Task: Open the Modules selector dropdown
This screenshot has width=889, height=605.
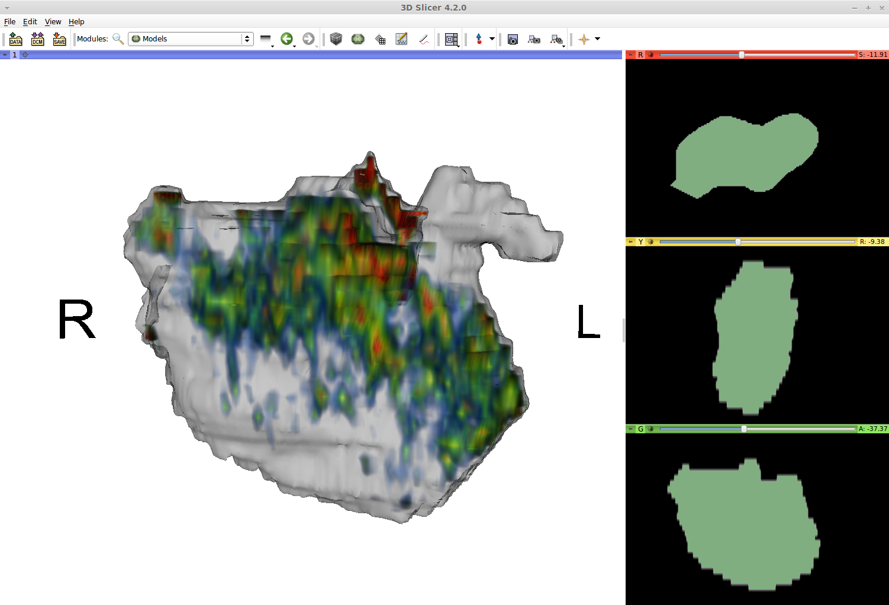Action: [x=191, y=39]
